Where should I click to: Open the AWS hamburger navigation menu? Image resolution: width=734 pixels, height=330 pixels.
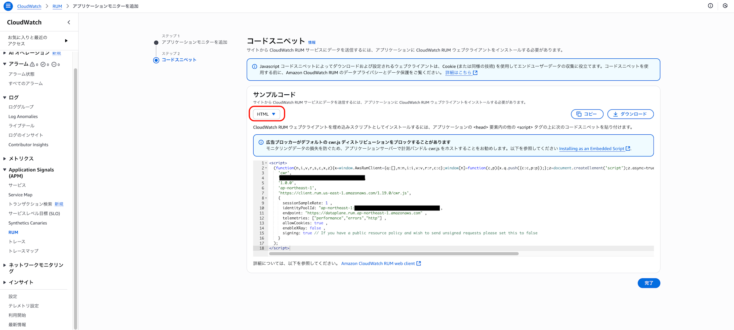[8, 6]
